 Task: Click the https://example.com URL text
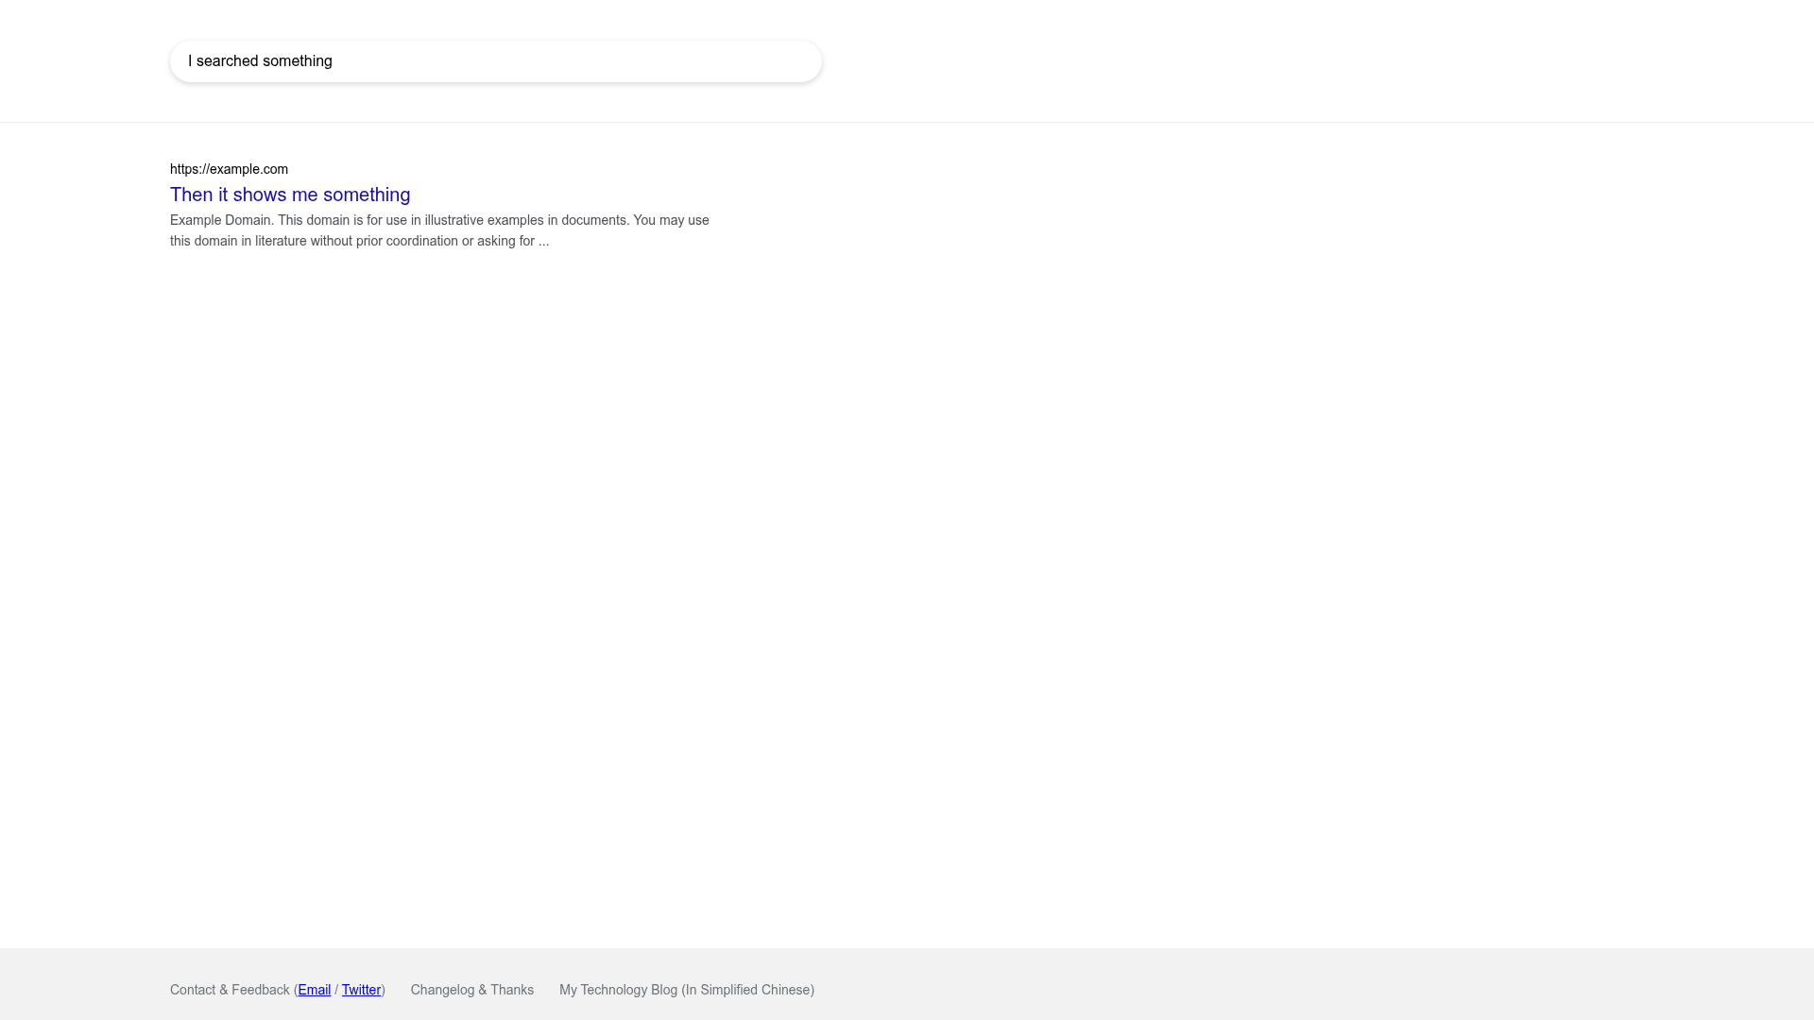click(x=229, y=169)
